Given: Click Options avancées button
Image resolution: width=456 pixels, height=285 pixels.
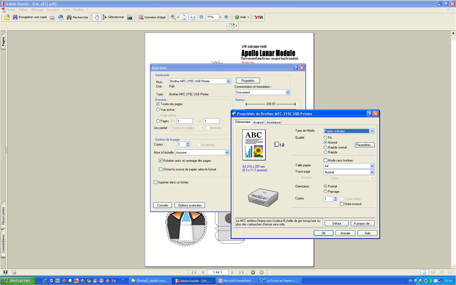Looking at the screenshot, I should pyautogui.click(x=190, y=205).
